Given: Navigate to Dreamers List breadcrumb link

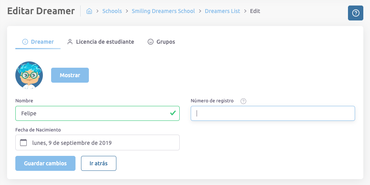Looking at the screenshot, I should [222, 11].
